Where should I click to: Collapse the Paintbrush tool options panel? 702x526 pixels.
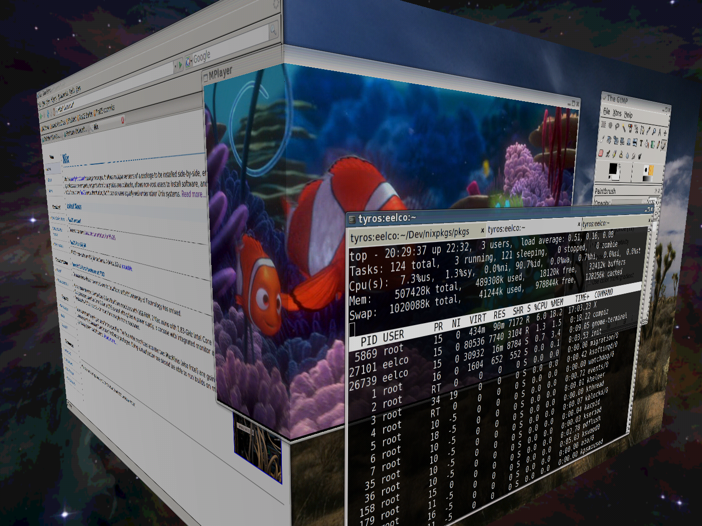click(657, 191)
